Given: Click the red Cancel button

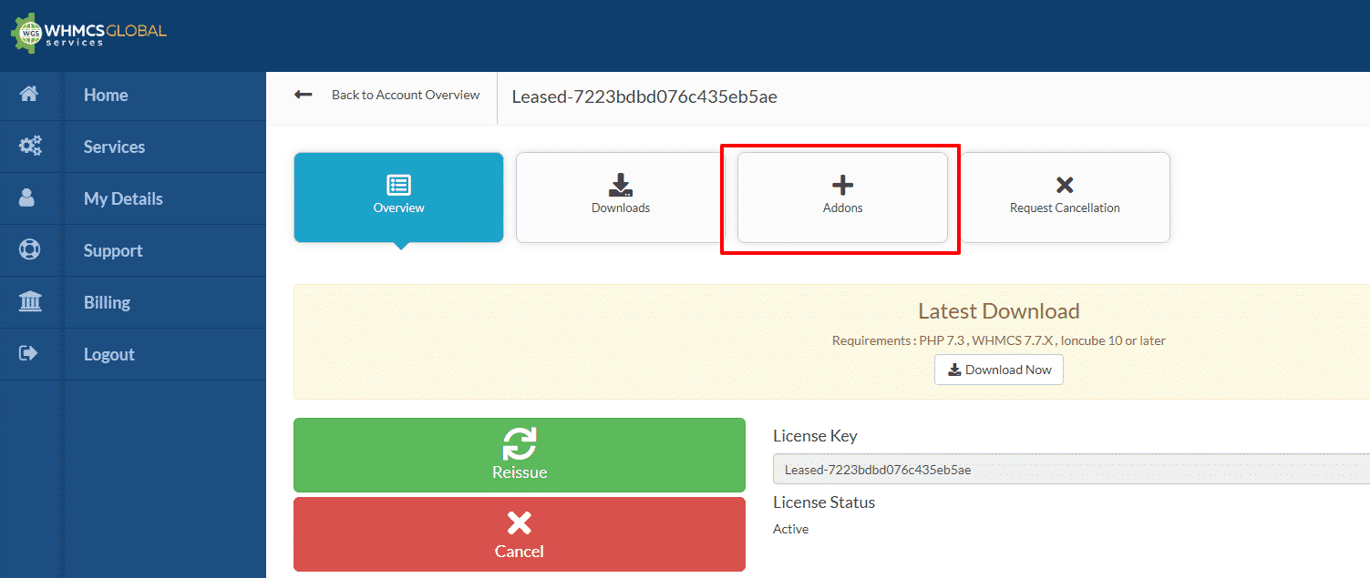Looking at the screenshot, I should coord(519,534).
